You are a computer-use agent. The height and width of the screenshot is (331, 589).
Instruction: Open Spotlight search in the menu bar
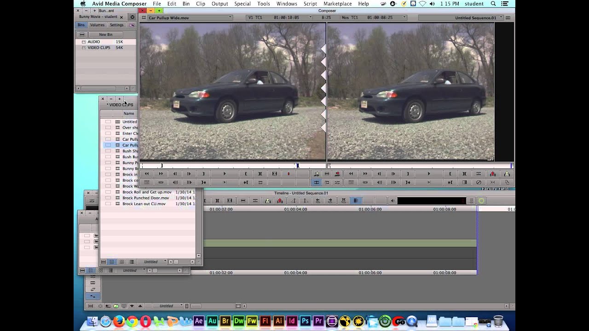493,4
